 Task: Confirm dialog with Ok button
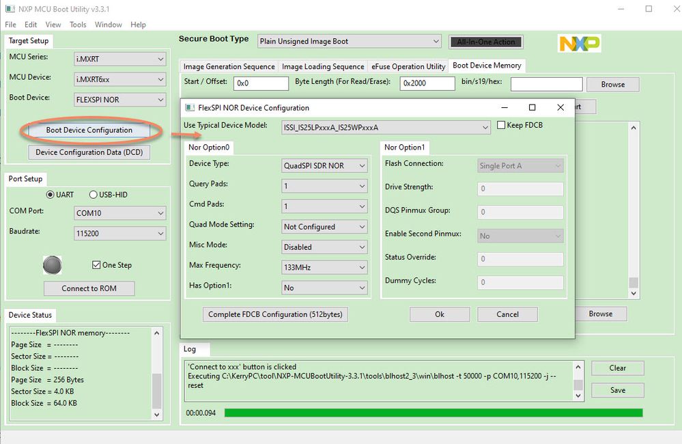(440, 314)
